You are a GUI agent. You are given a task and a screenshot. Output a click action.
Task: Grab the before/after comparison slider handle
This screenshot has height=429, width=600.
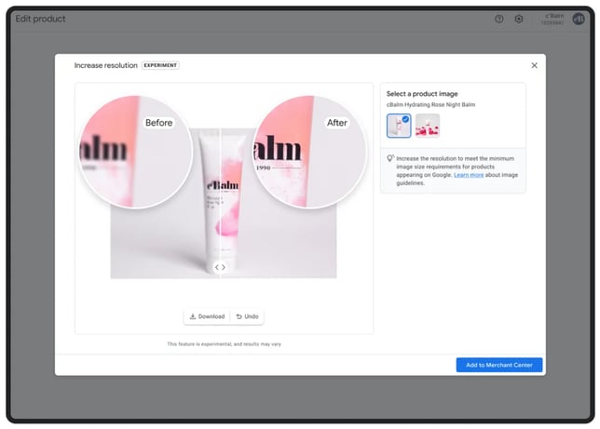pos(220,267)
